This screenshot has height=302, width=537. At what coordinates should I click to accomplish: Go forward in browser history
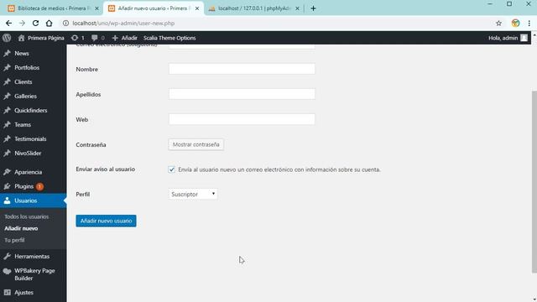[23, 23]
